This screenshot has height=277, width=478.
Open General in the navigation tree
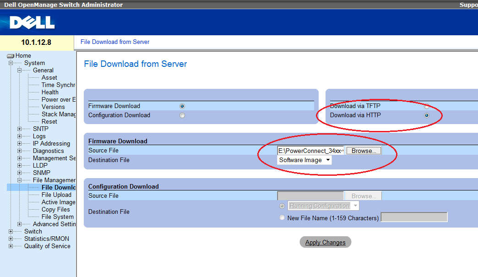[43, 71]
